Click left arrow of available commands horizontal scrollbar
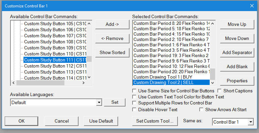 click(x=13, y=83)
